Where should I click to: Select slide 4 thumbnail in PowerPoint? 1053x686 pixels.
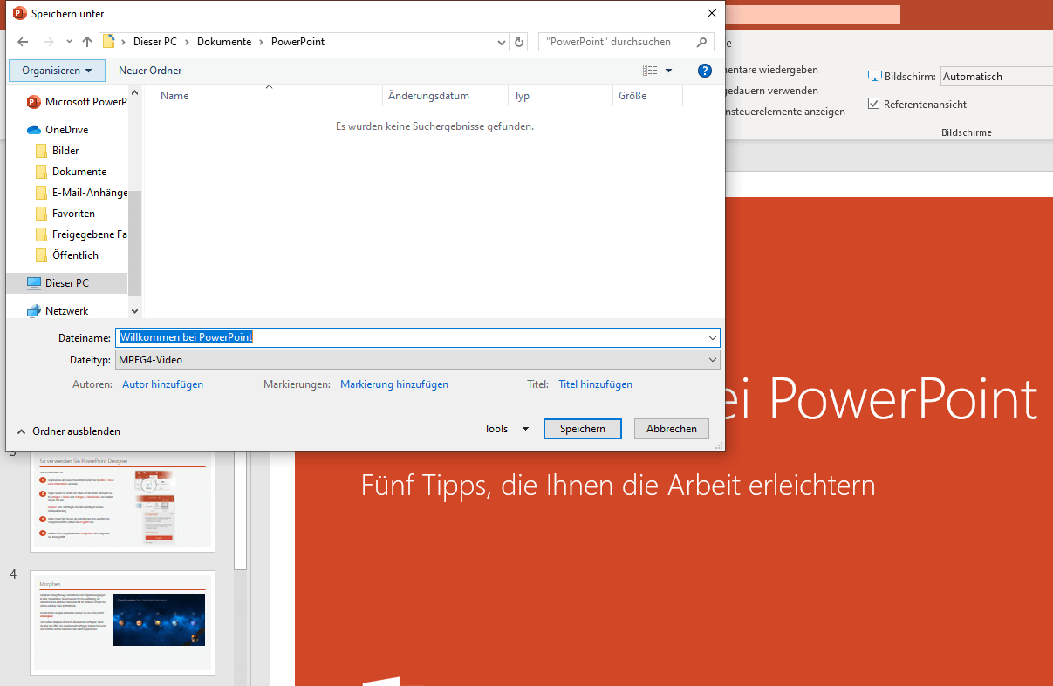(x=123, y=621)
